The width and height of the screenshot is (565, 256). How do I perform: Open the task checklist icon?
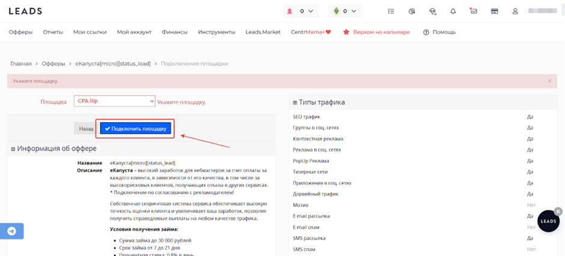click(x=391, y=11)
